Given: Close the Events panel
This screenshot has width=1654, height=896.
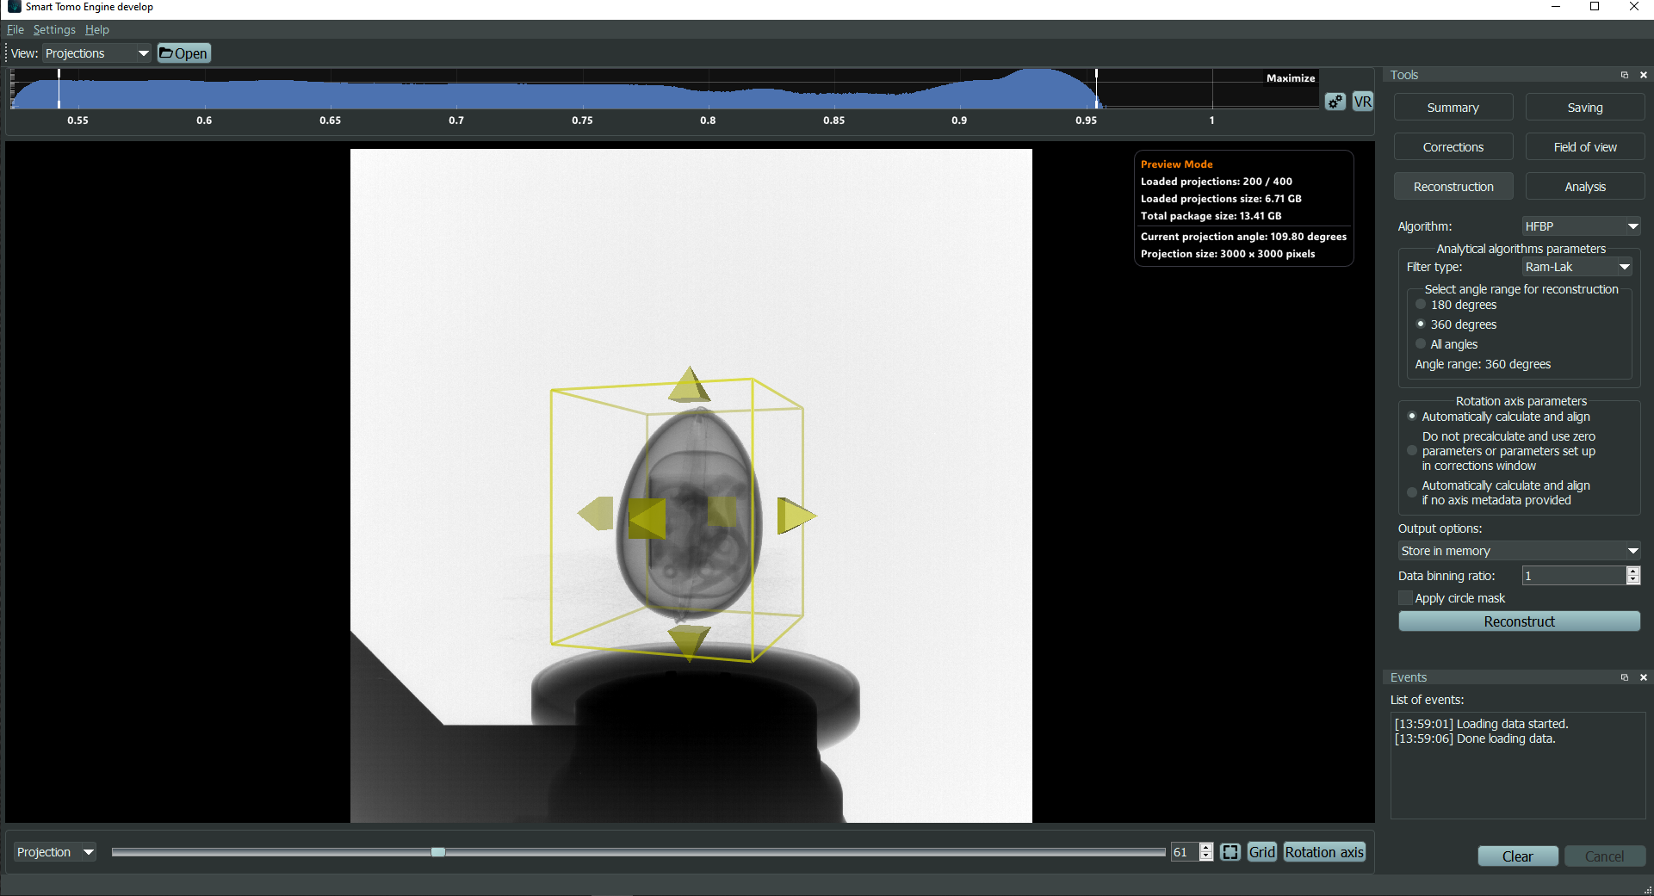Looking at the screenshot, I should tap(1643, 677).
